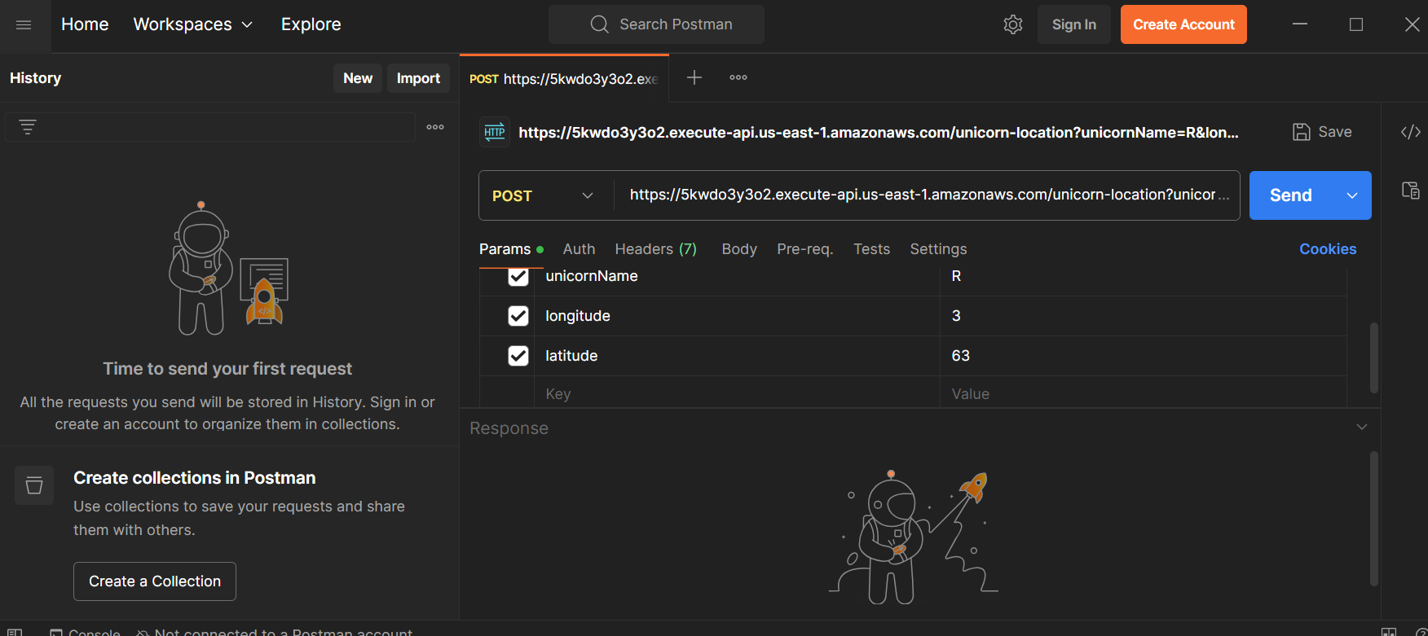The image size is (1428, 636).
Task: Click Create a Collection button
Action: (155, 581)
